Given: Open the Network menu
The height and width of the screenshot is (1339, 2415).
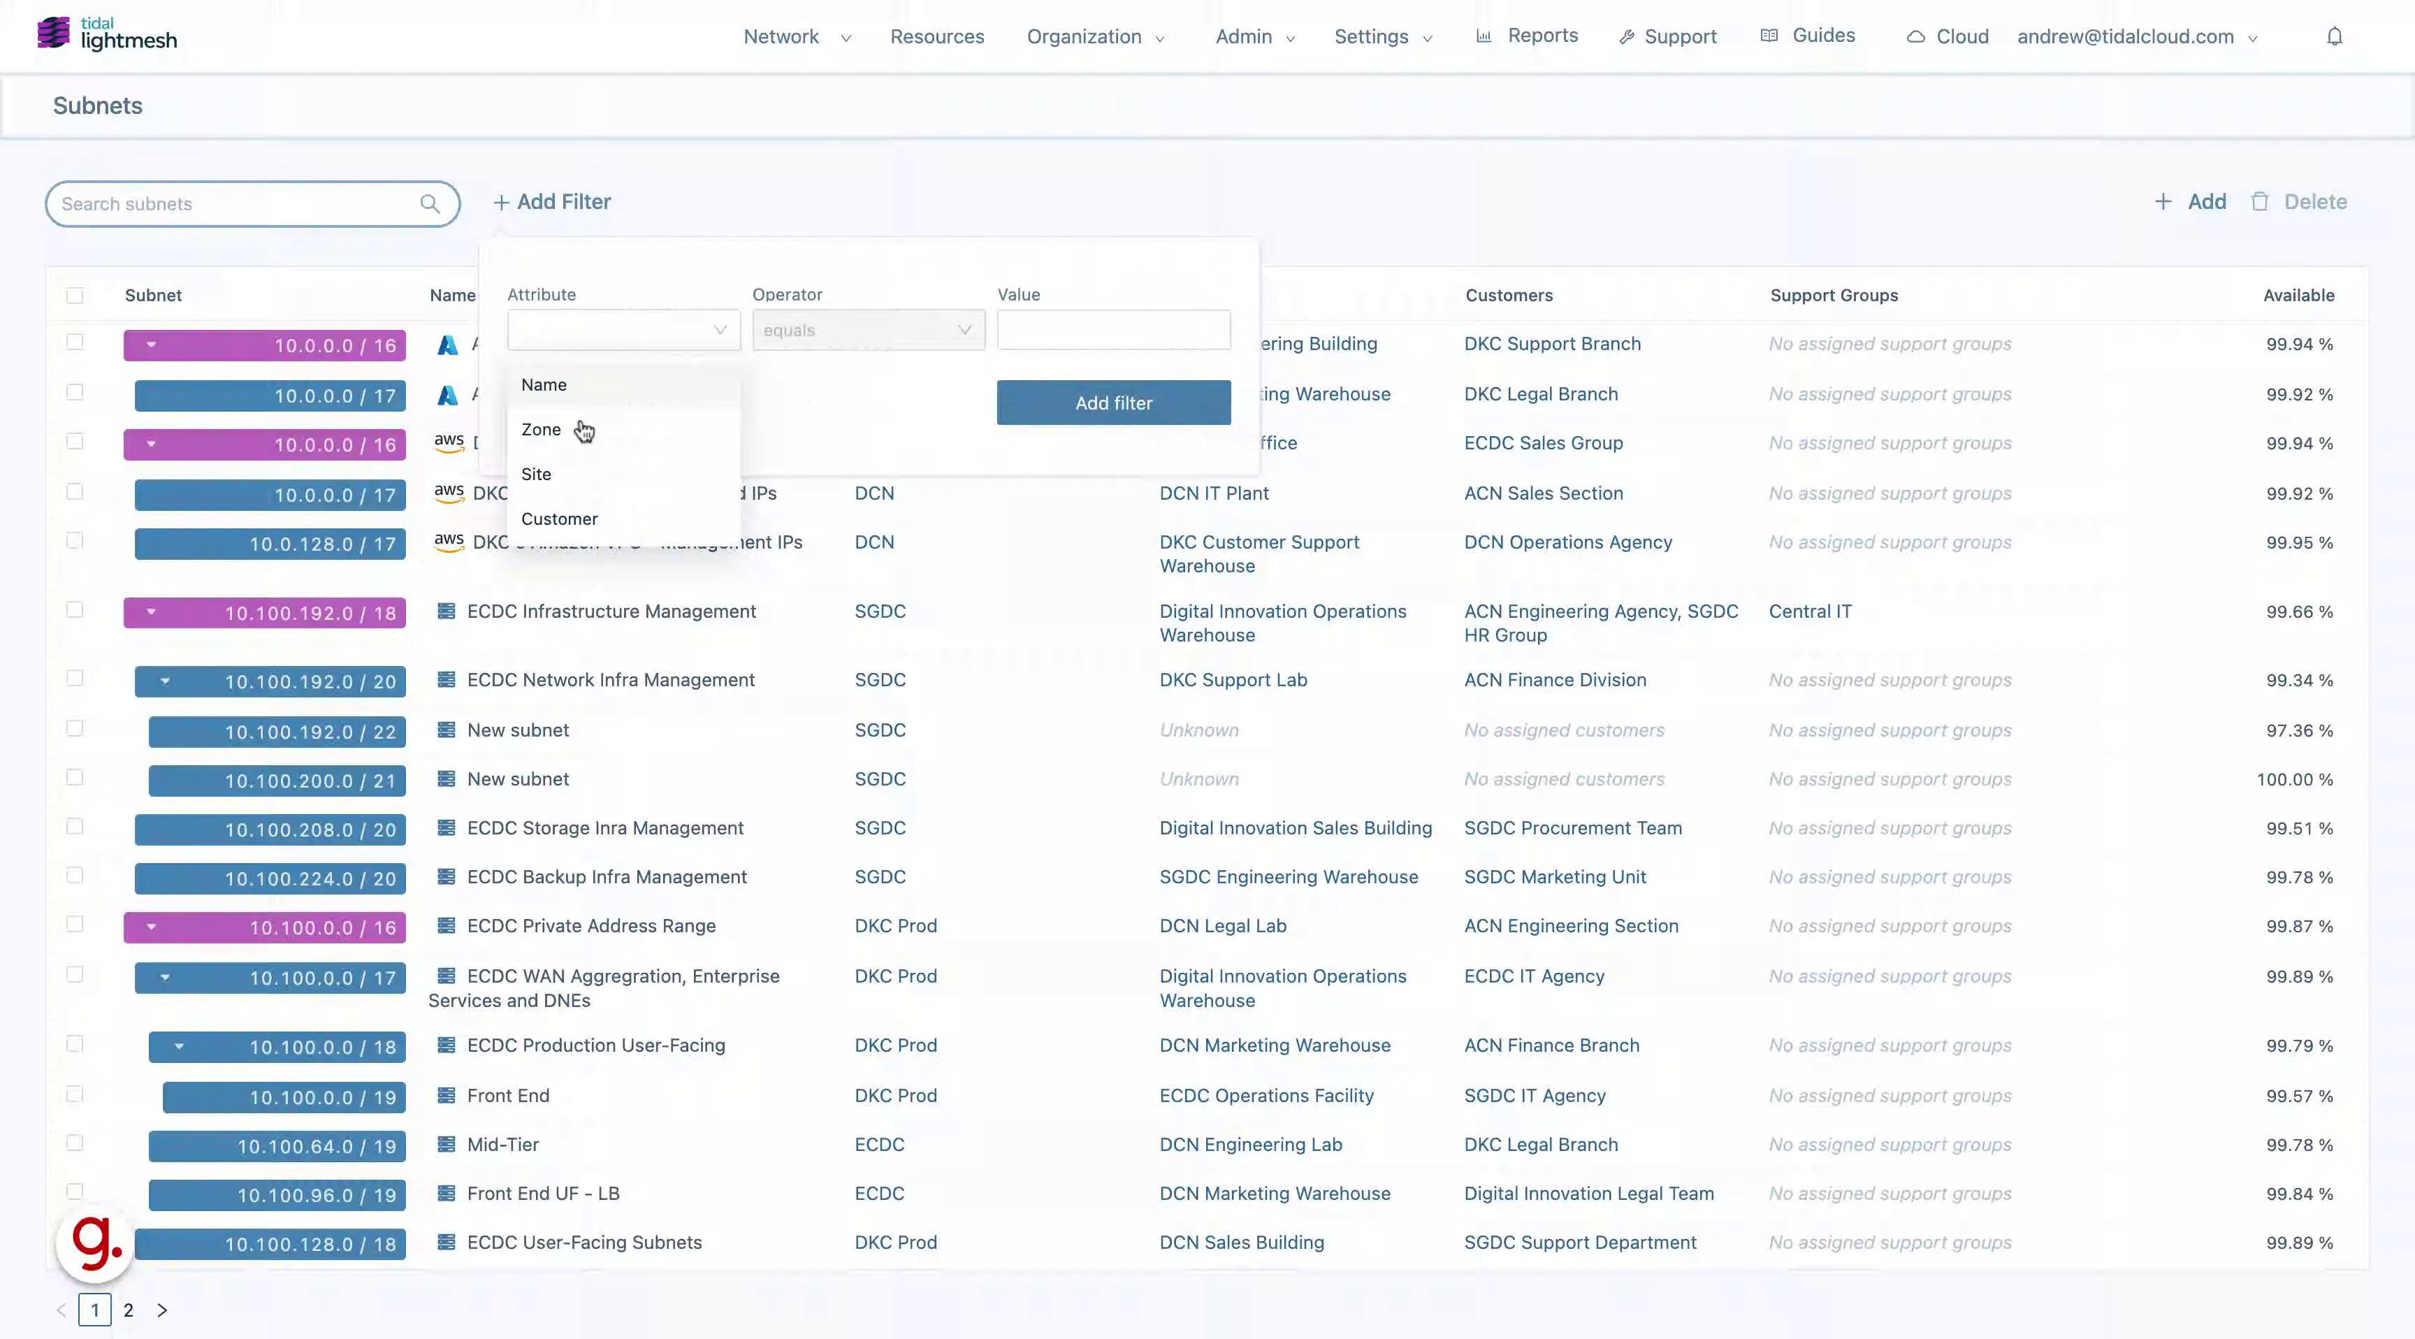Looking at the screenshot, I should coord(797,36).
